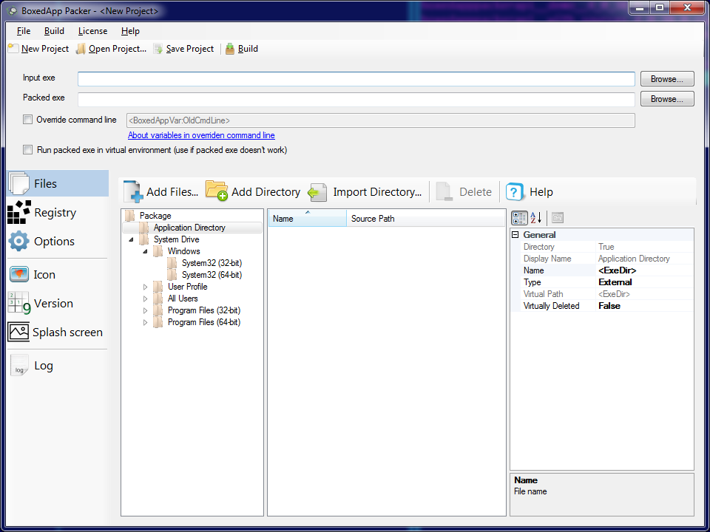Open the License menu
Viewport: 710px width, 532px height.
(92, 31)
